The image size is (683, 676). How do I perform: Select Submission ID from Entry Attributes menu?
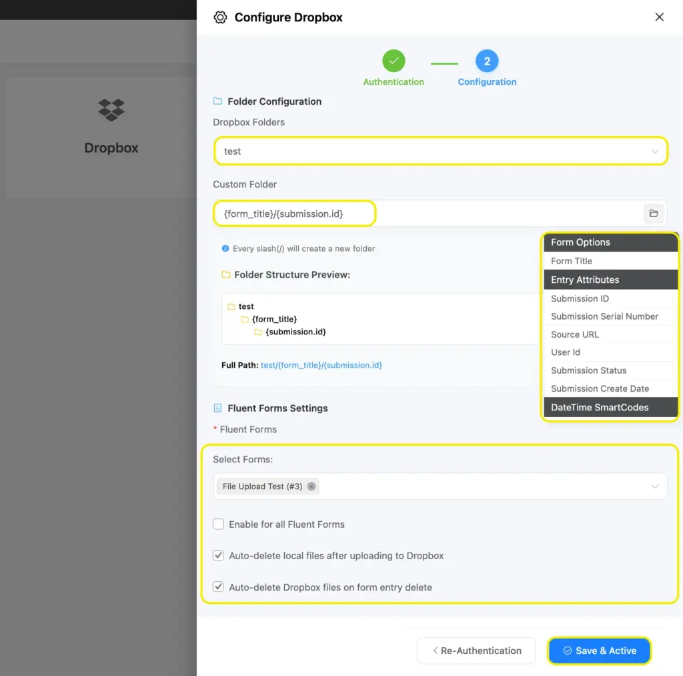click(579, 298)
